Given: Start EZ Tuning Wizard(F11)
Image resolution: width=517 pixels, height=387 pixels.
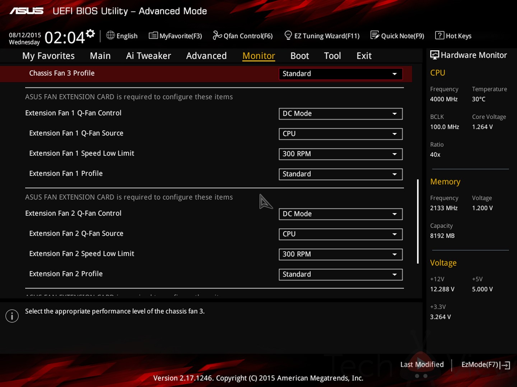Looking at the screenshot, I should coord(322,35).
